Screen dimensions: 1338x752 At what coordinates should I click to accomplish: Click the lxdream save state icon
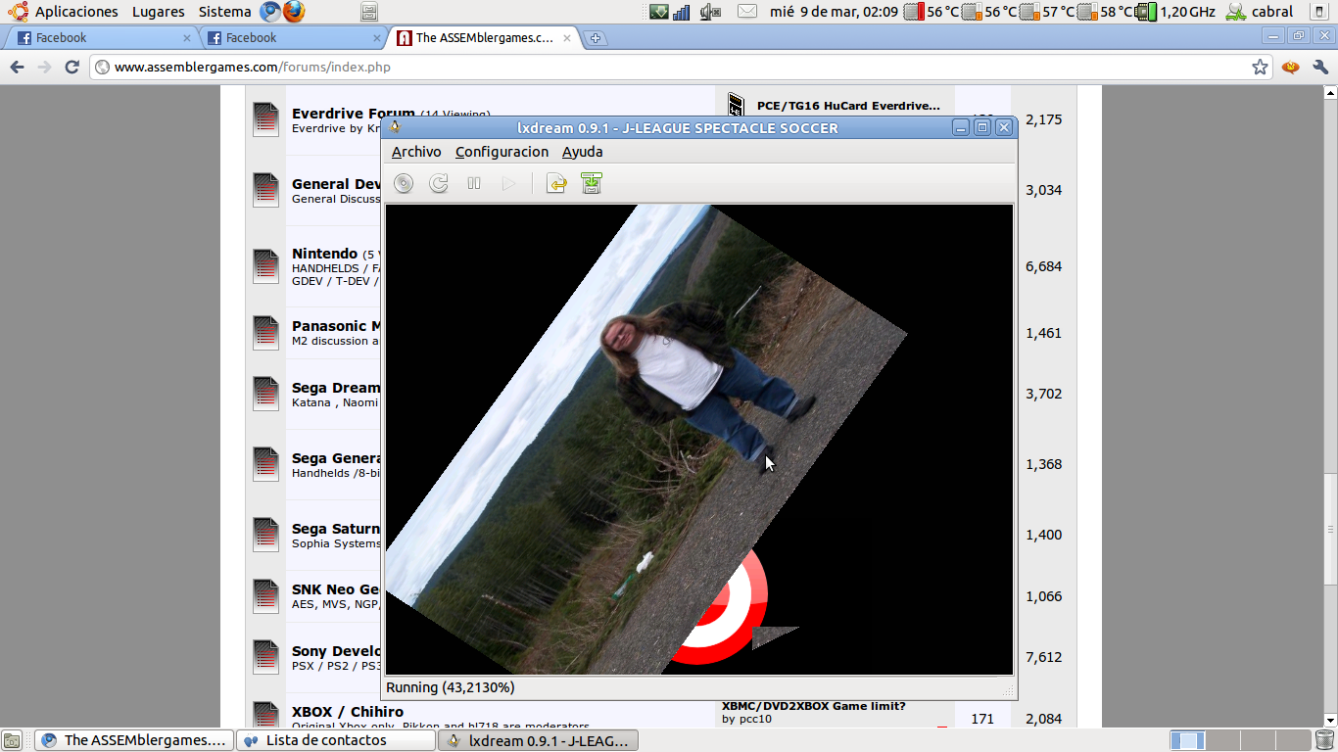592,183
